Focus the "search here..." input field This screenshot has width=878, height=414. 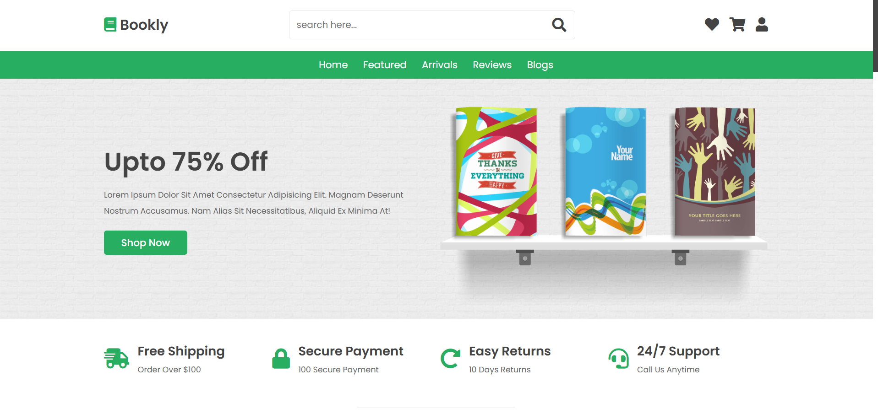click(420, 25)
